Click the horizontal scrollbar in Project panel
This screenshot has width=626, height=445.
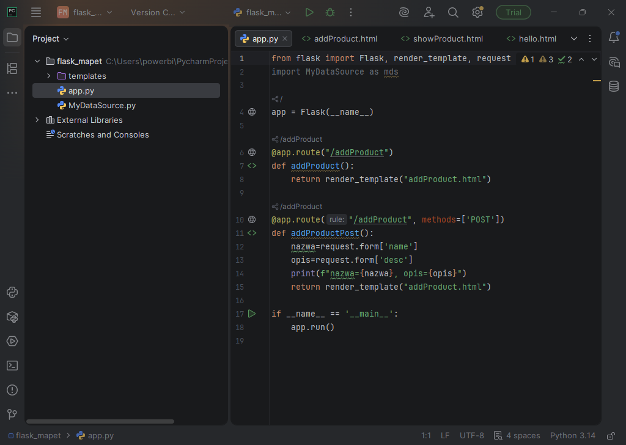pos(100,421)
